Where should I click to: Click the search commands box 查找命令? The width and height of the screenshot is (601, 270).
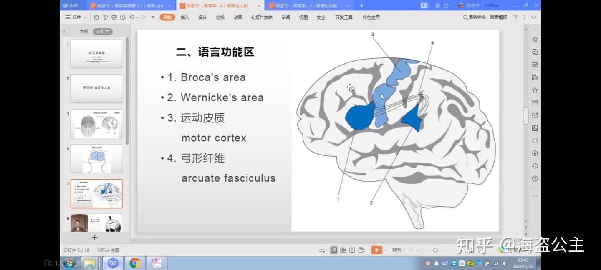[x=485, y=17]
